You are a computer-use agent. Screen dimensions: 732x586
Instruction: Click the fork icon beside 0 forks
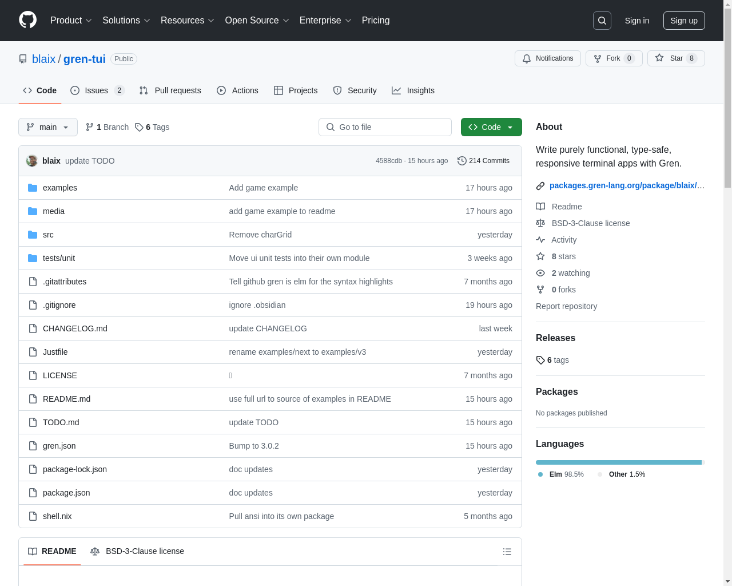540,290
